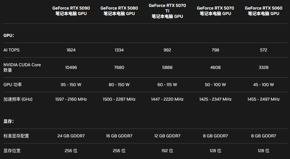Click the 显存: section heading

click(x=9, y=121)
